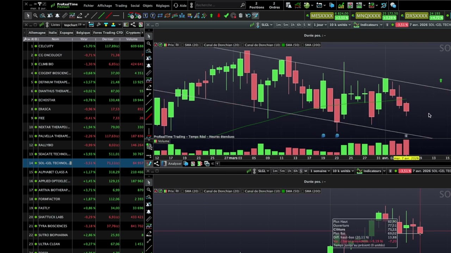Click the segment line tool in top toolbar
451x253 pixels.
point(87,15)
